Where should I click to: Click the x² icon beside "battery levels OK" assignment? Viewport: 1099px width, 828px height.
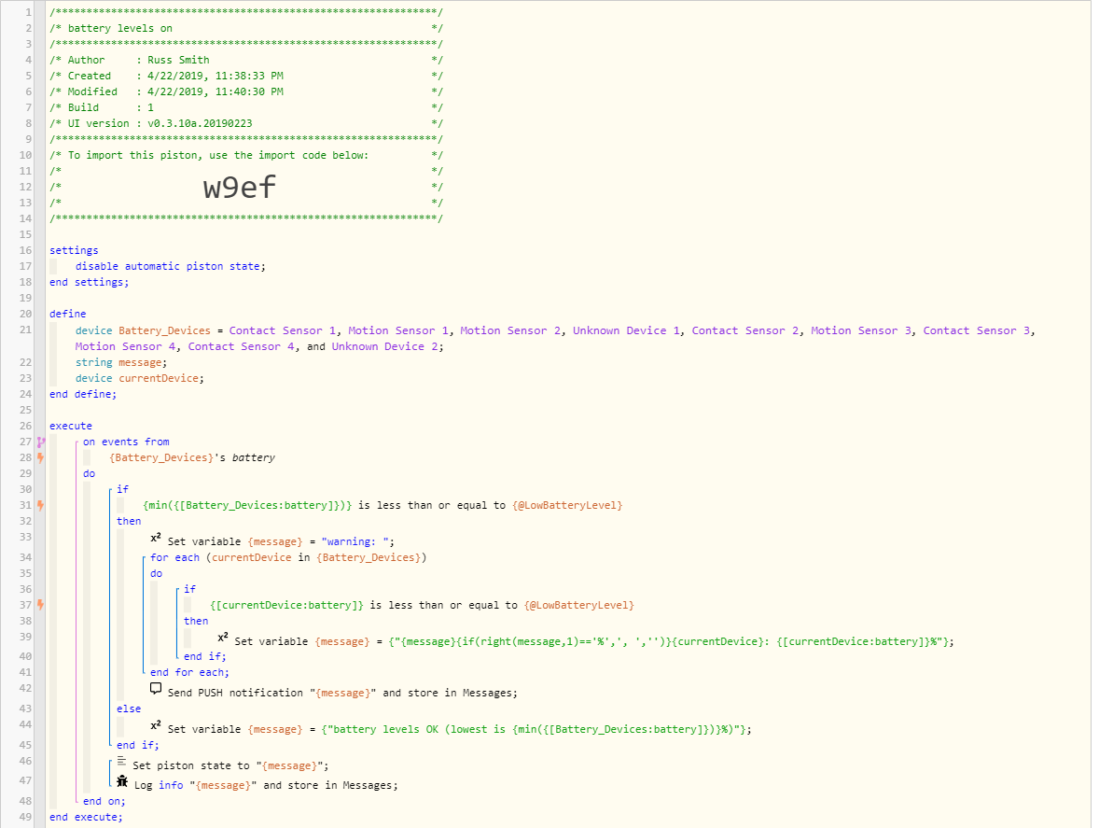click(x=156, y=725)
